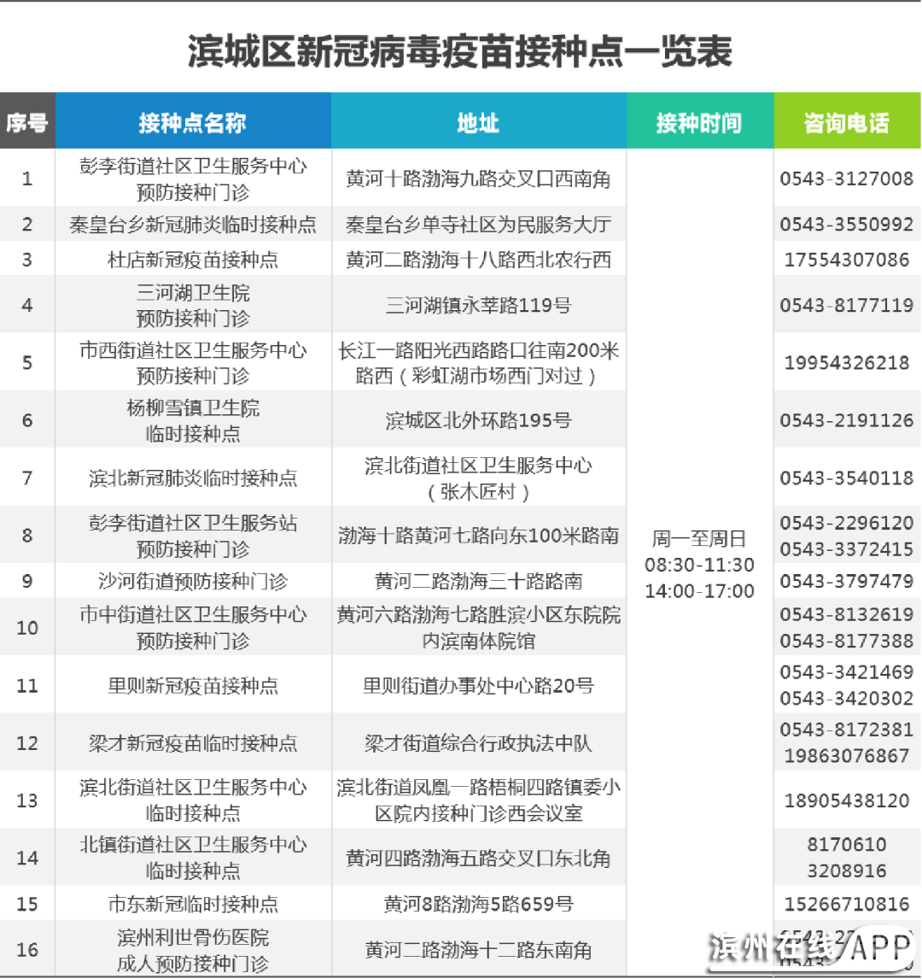Click the 地址 column header
The height and width of the screenshot is (979, 922).
(478, 122)
